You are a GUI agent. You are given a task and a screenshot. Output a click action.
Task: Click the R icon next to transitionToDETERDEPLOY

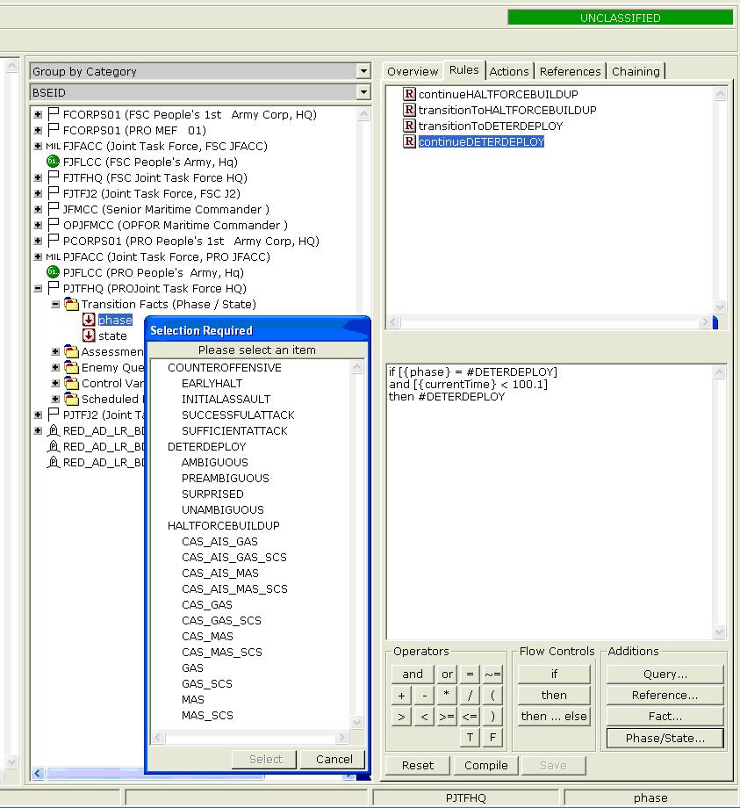tap(409, 126)
